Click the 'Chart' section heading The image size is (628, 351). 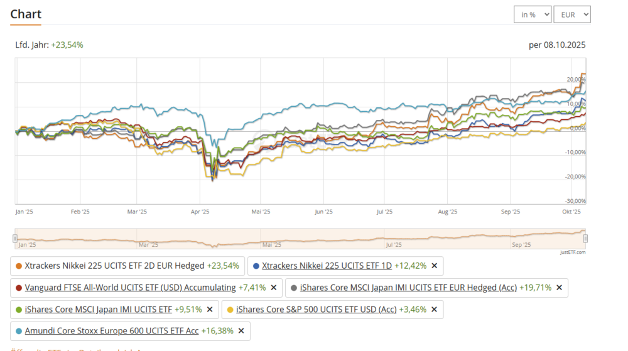click(x=26, y=14)
